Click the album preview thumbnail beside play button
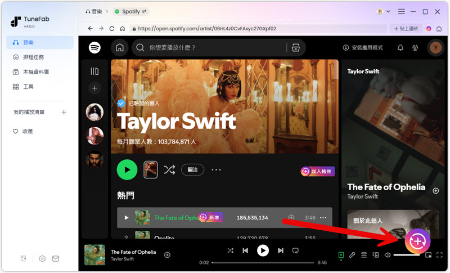The width and height of the screenshot is (450, 273). coord(150,169)
